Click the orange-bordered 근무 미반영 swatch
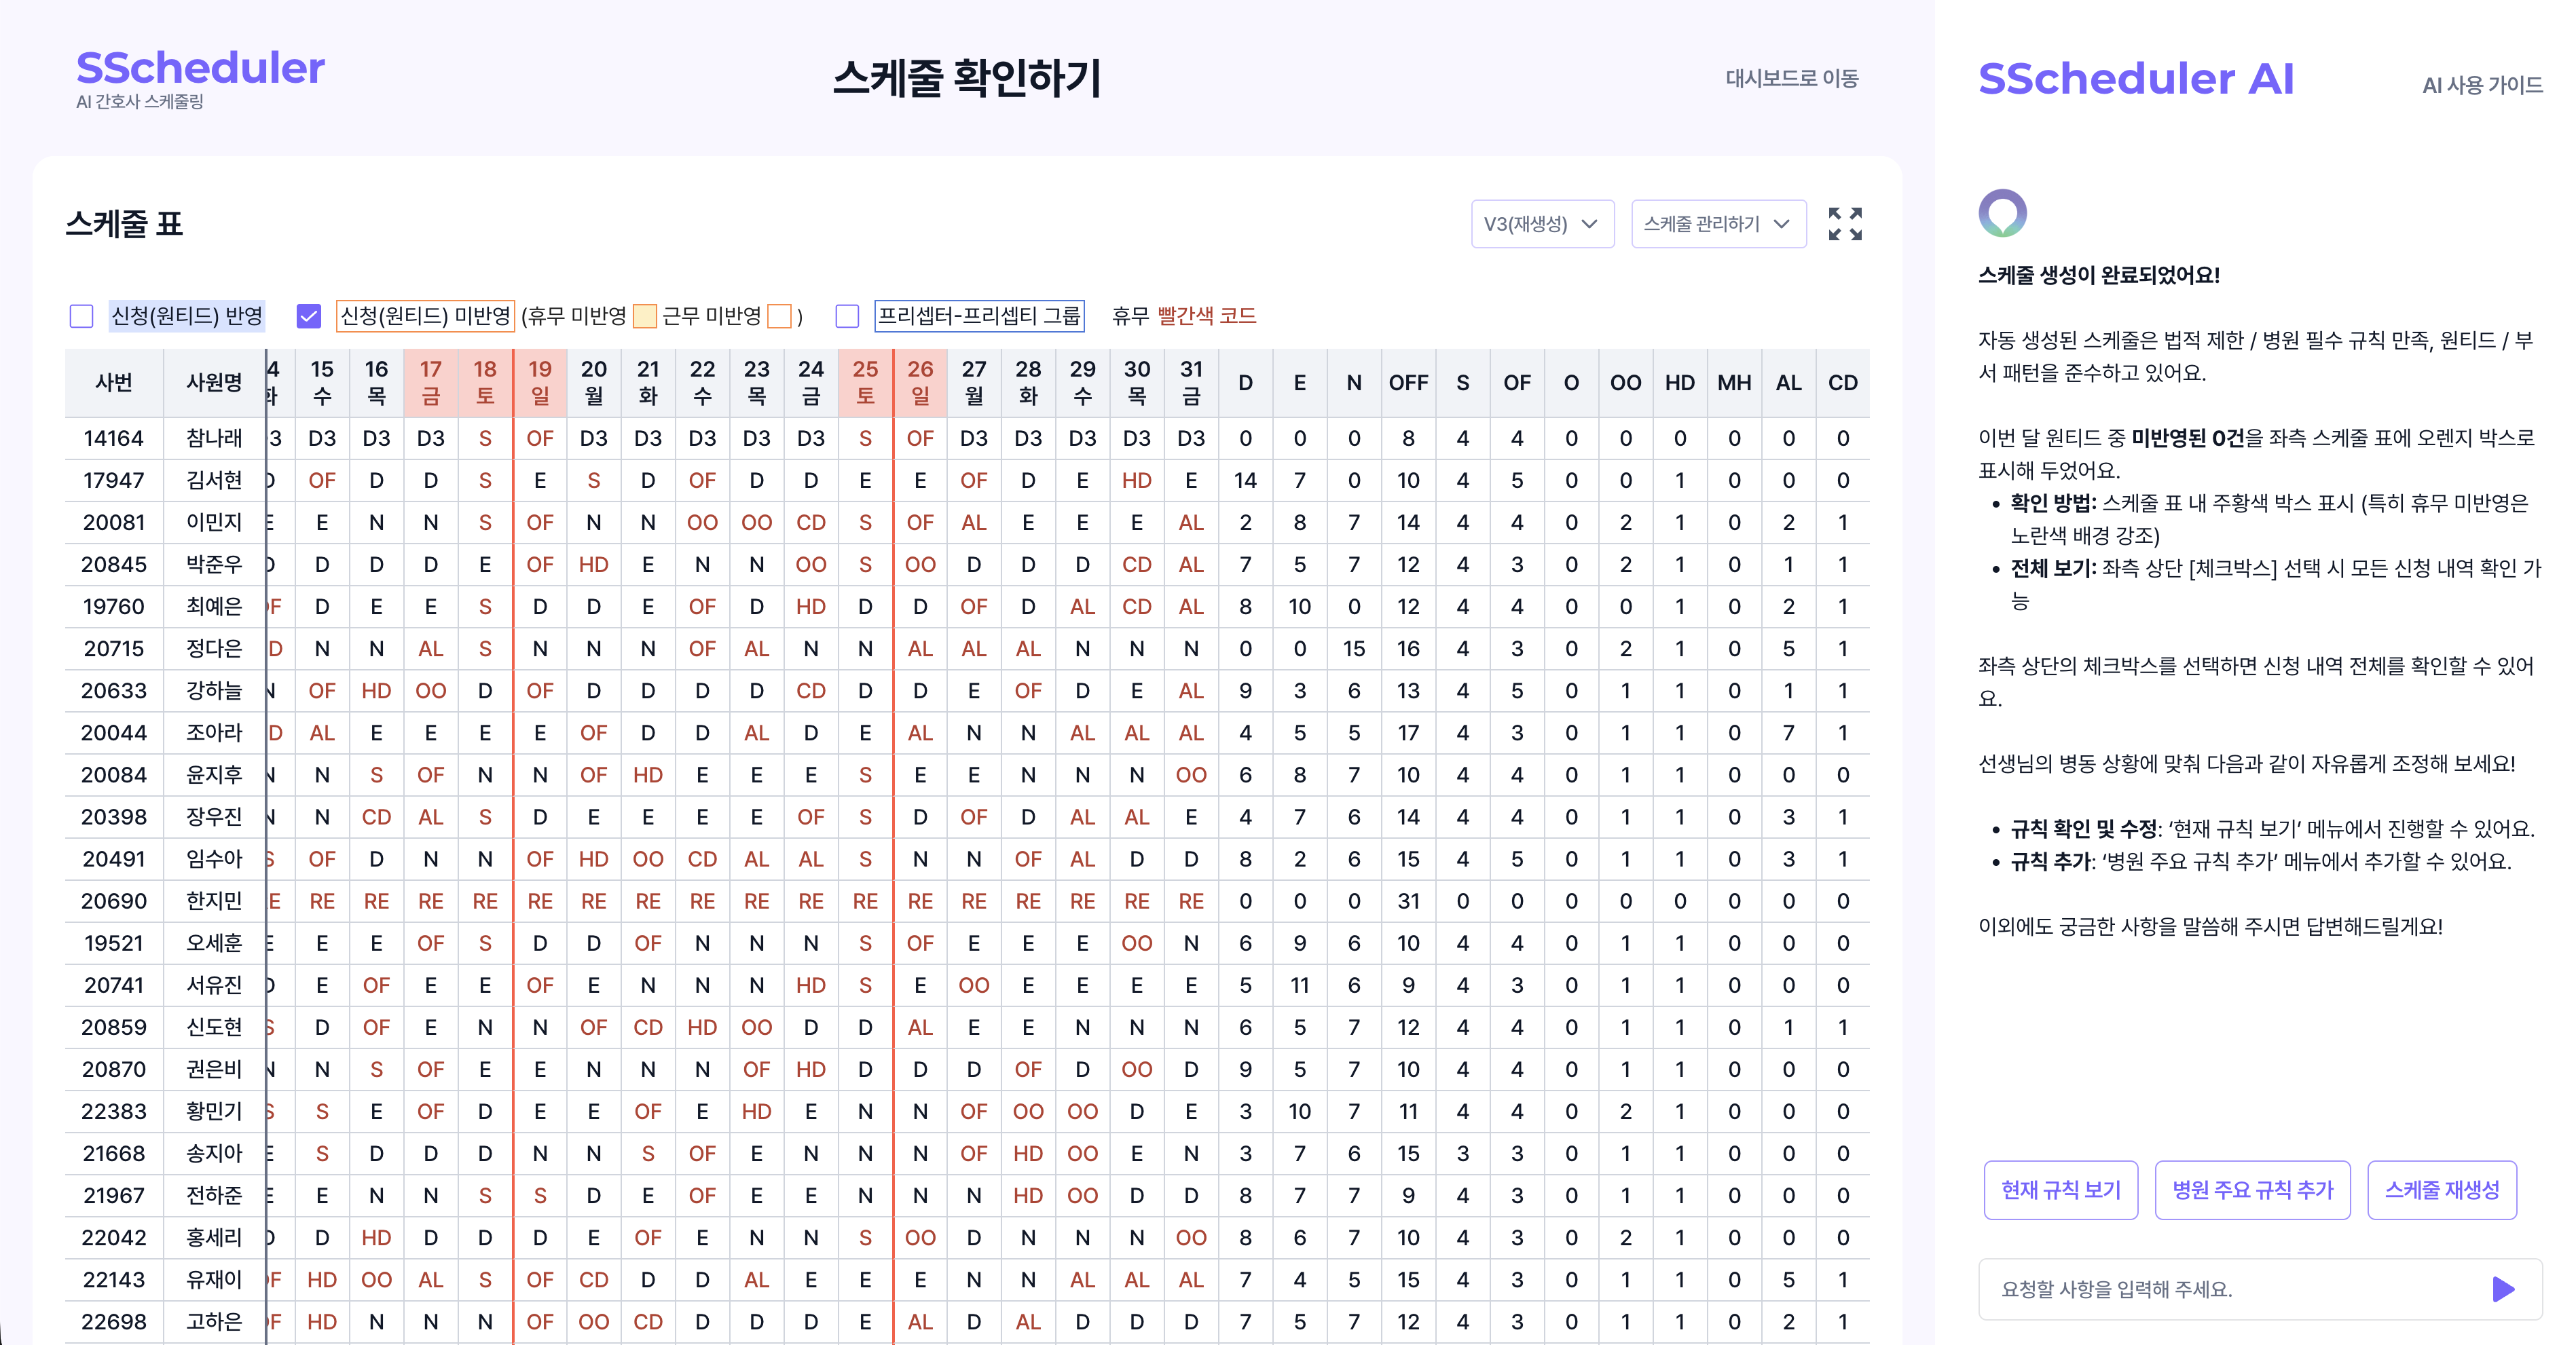This screenshot has height=1345, width=2576. [x=779, y=317]
